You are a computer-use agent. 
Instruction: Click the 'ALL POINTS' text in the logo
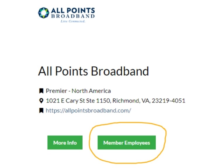point(73,11)
